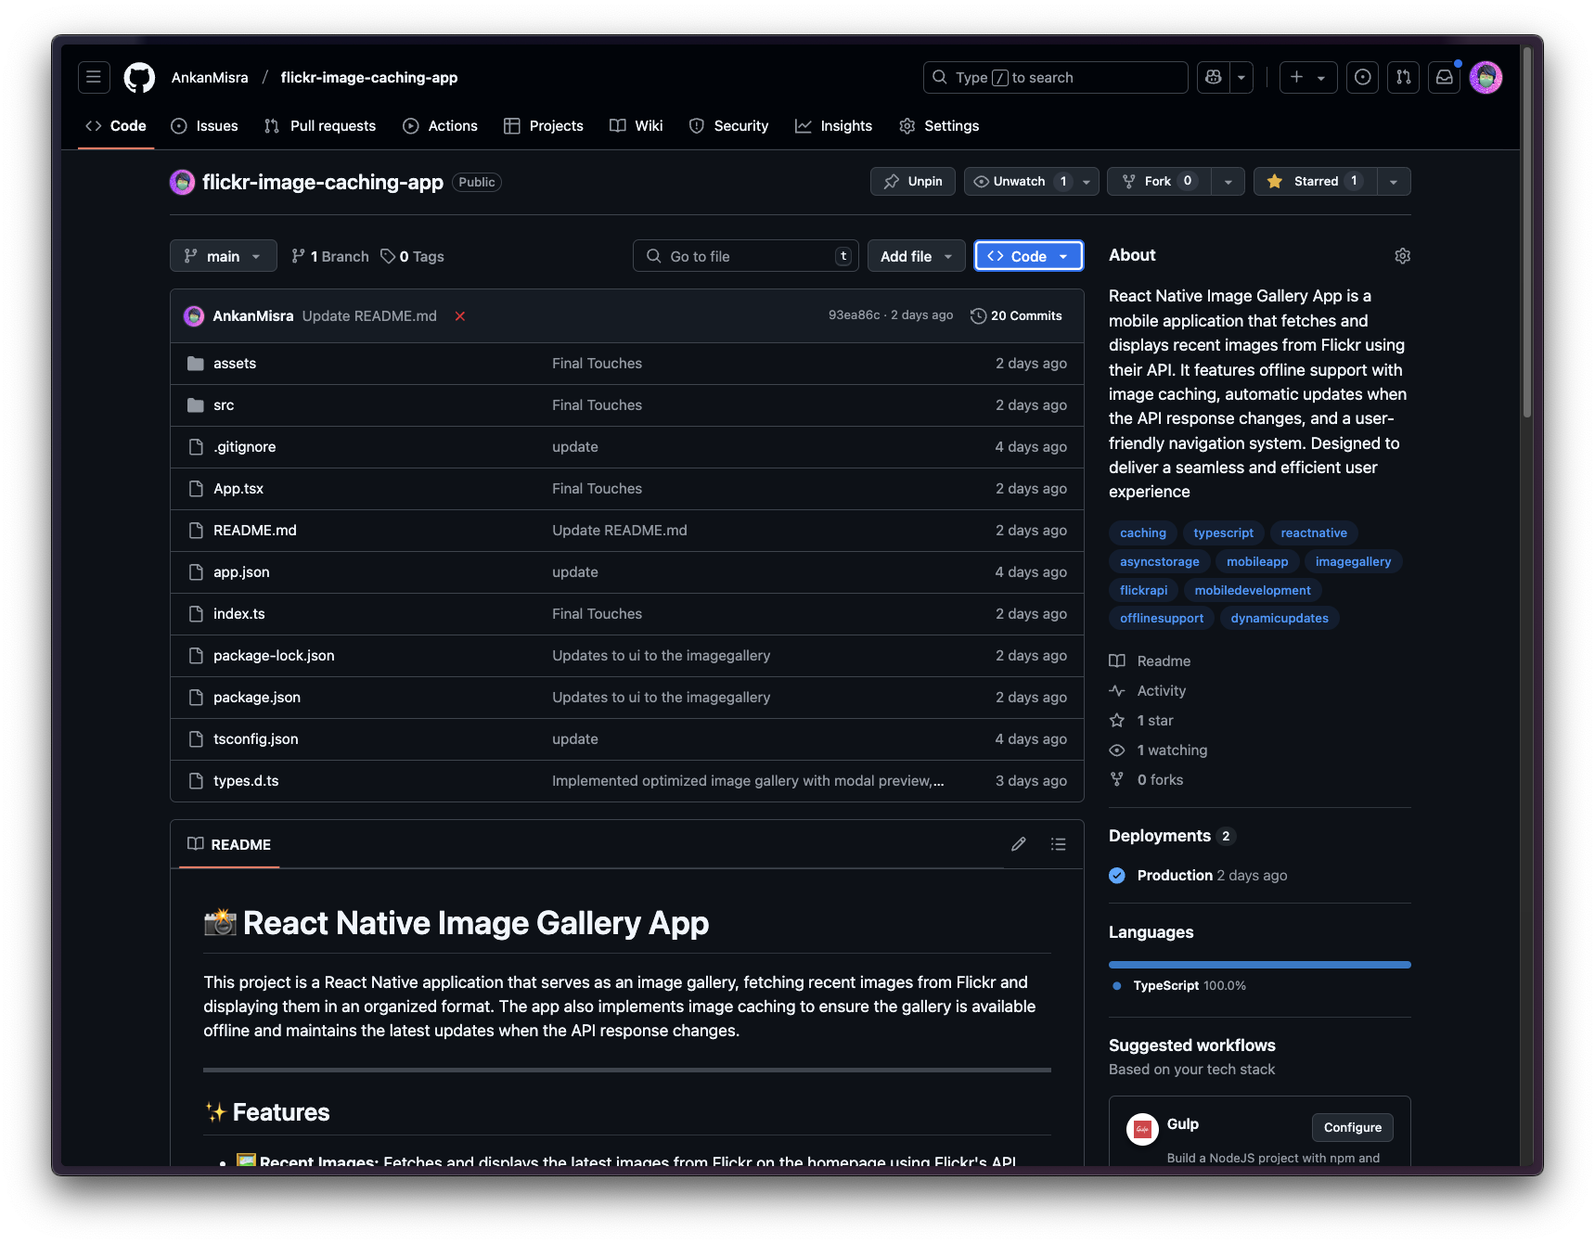Open the Security tab
Screen dimensions: 1595x1244
[x=728, y=126]
